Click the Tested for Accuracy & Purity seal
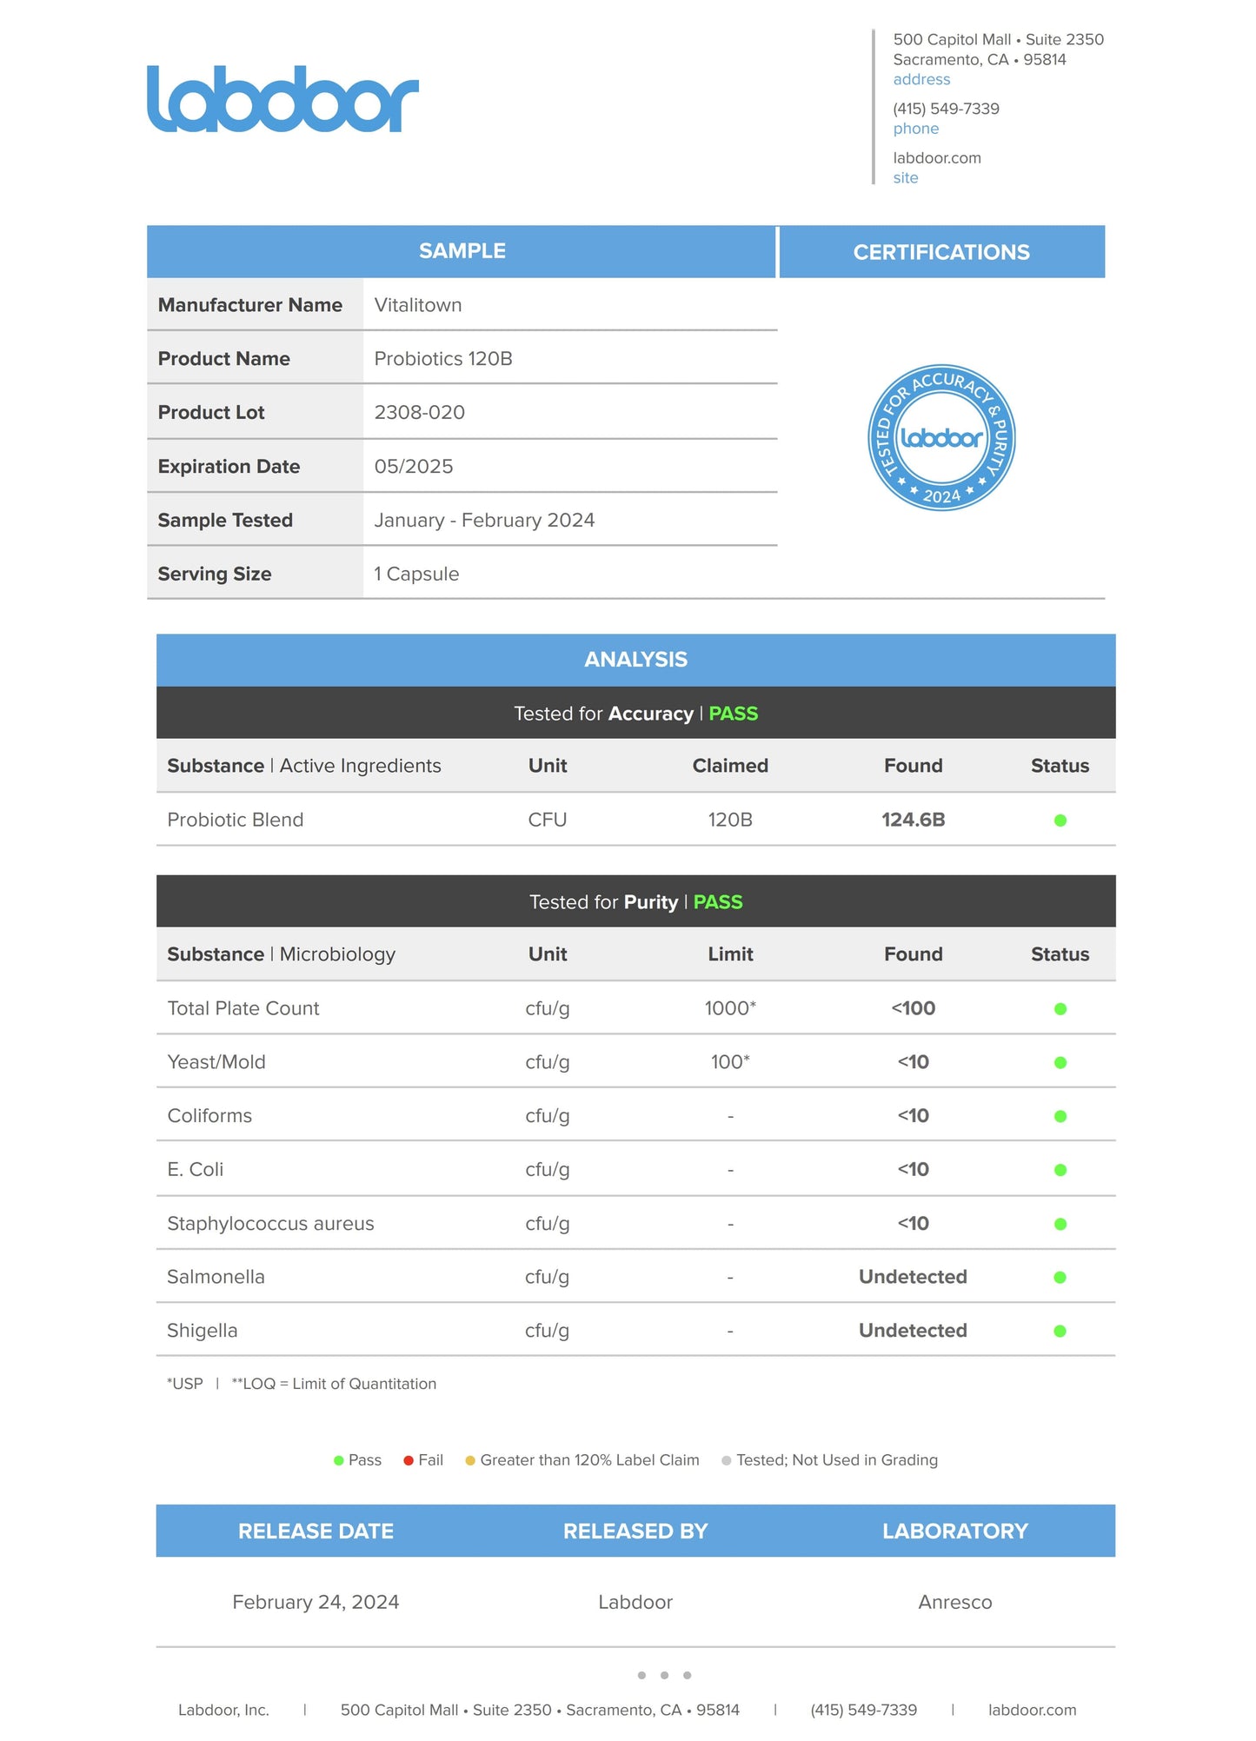Viewport: 1256px width, 1741px height. 941,437
